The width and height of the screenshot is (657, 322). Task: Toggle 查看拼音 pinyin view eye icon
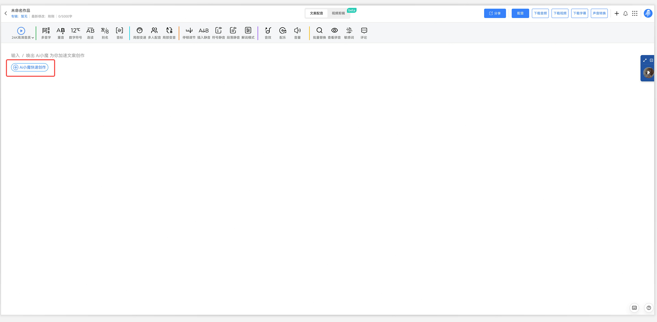coord(334,30)
